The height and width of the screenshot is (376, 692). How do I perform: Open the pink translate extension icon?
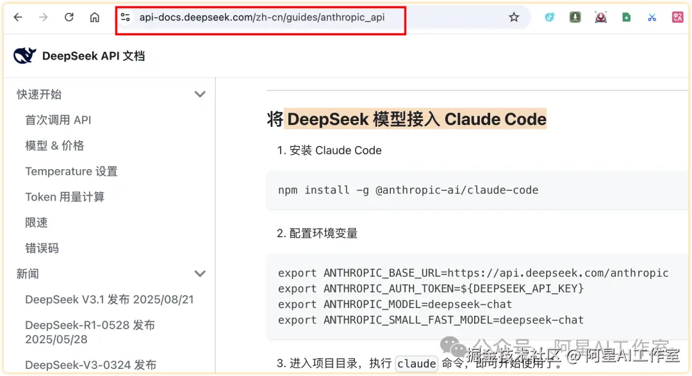click(x=677, y=17)
